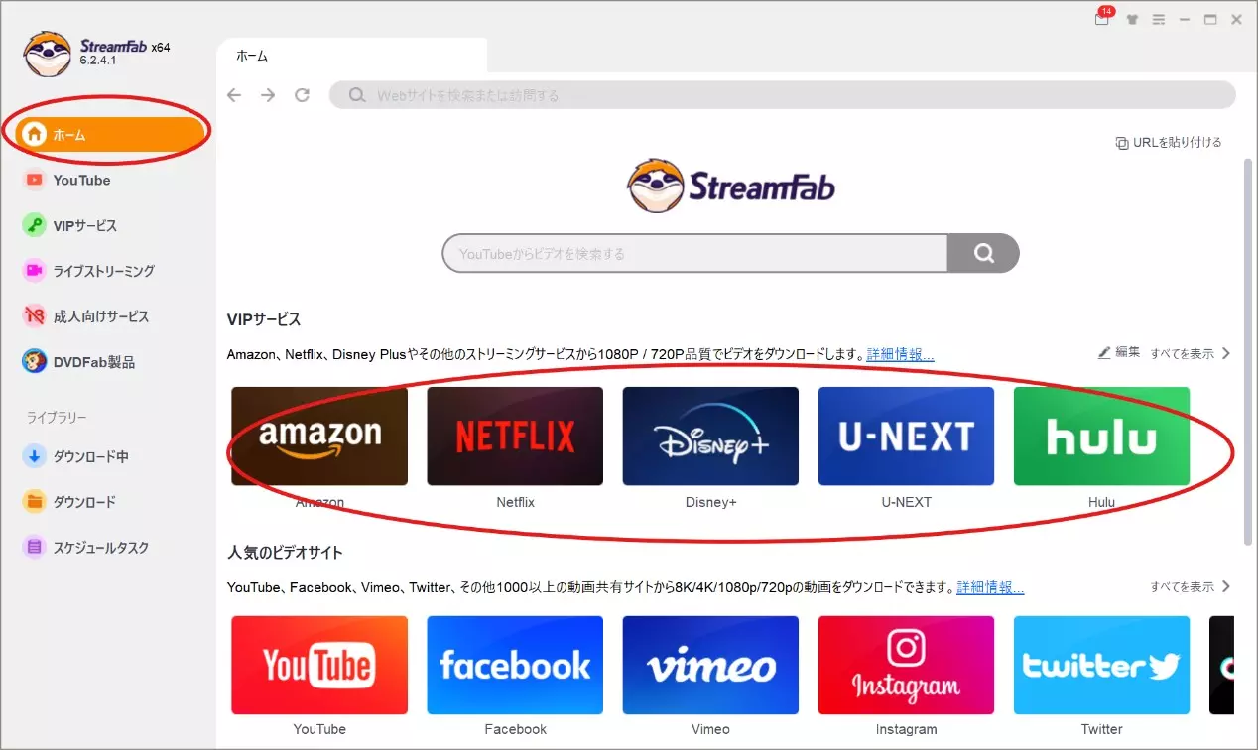The width and height of the screenshot is (1258, 750).
Task: Click the StreamFab center logo
Action: click(731, 186)
